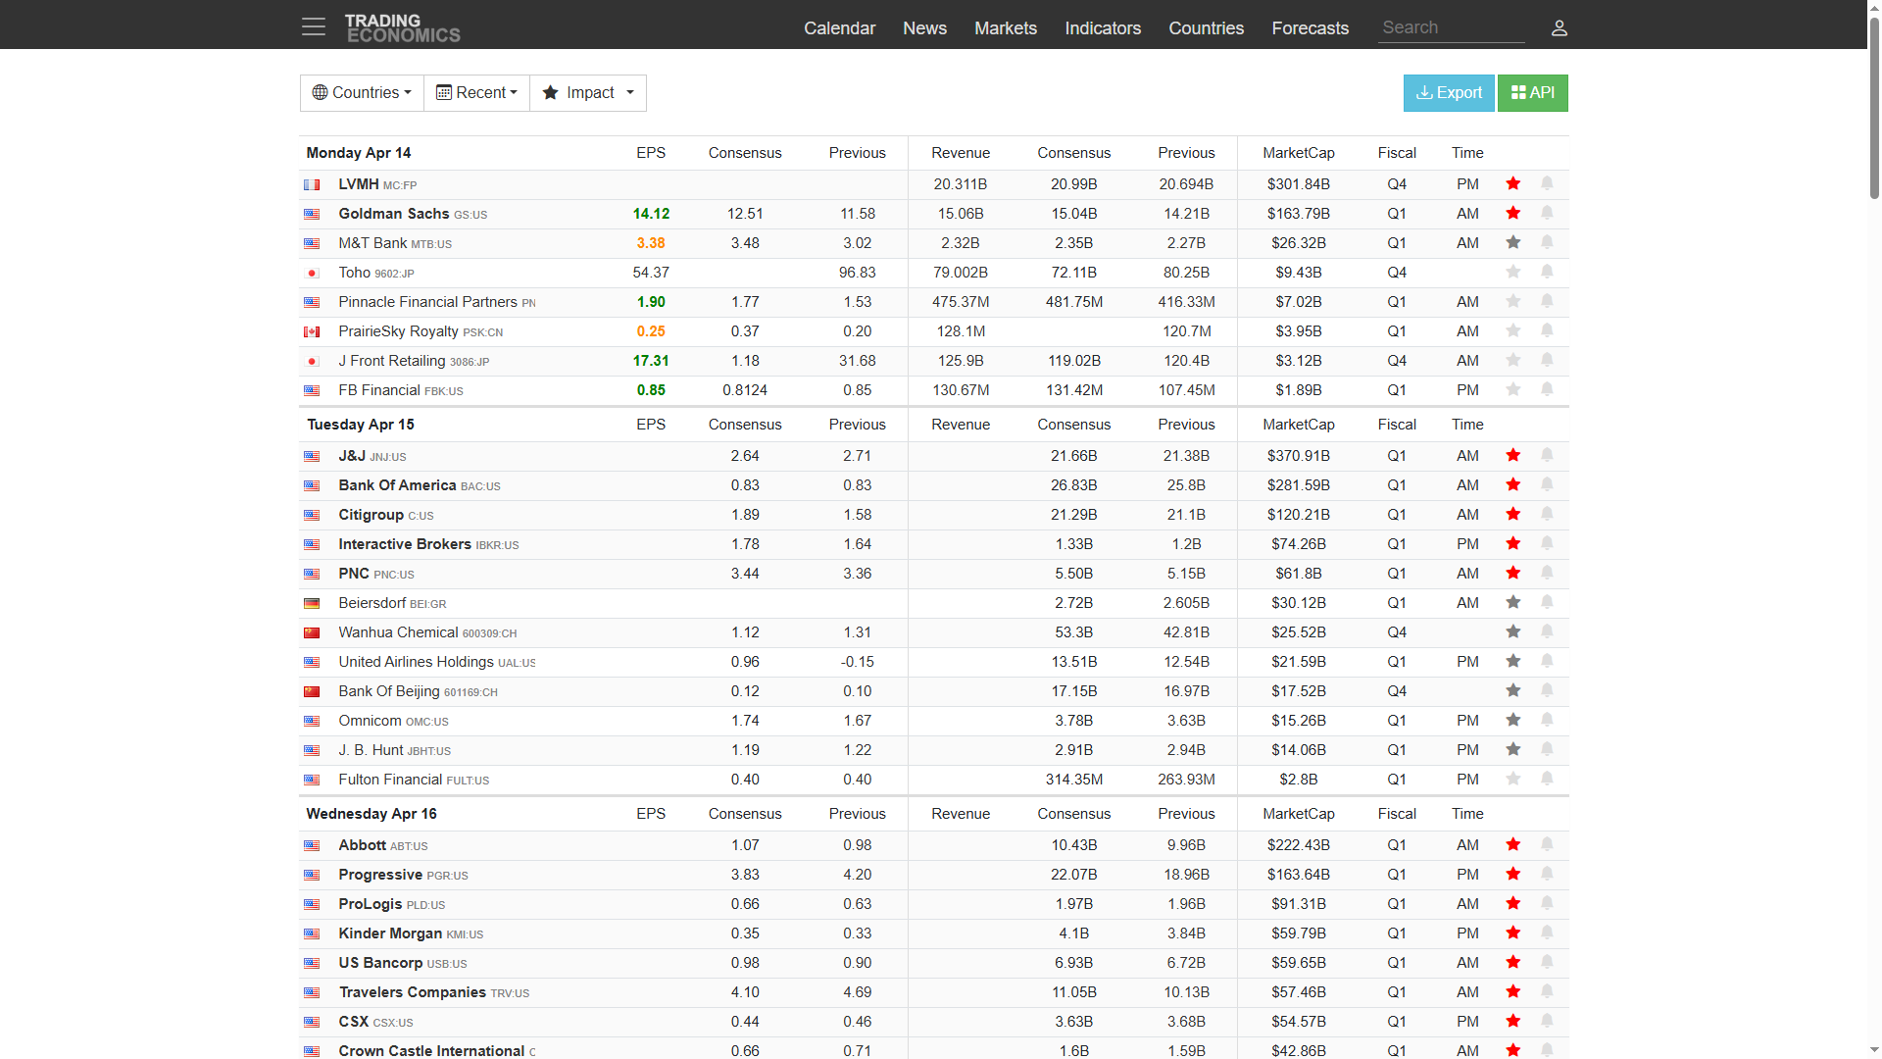Viewport: 1882px width, 1059px height.
Task: Click the Export button
Action: point(1449,92)
